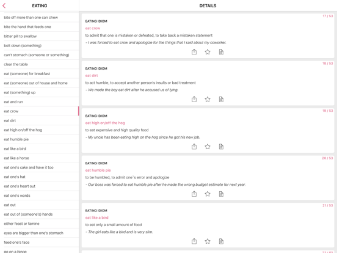Select 'eyes are bigger than one's stomach'
This screenshot has height=253, width=337.
(40, 233)
